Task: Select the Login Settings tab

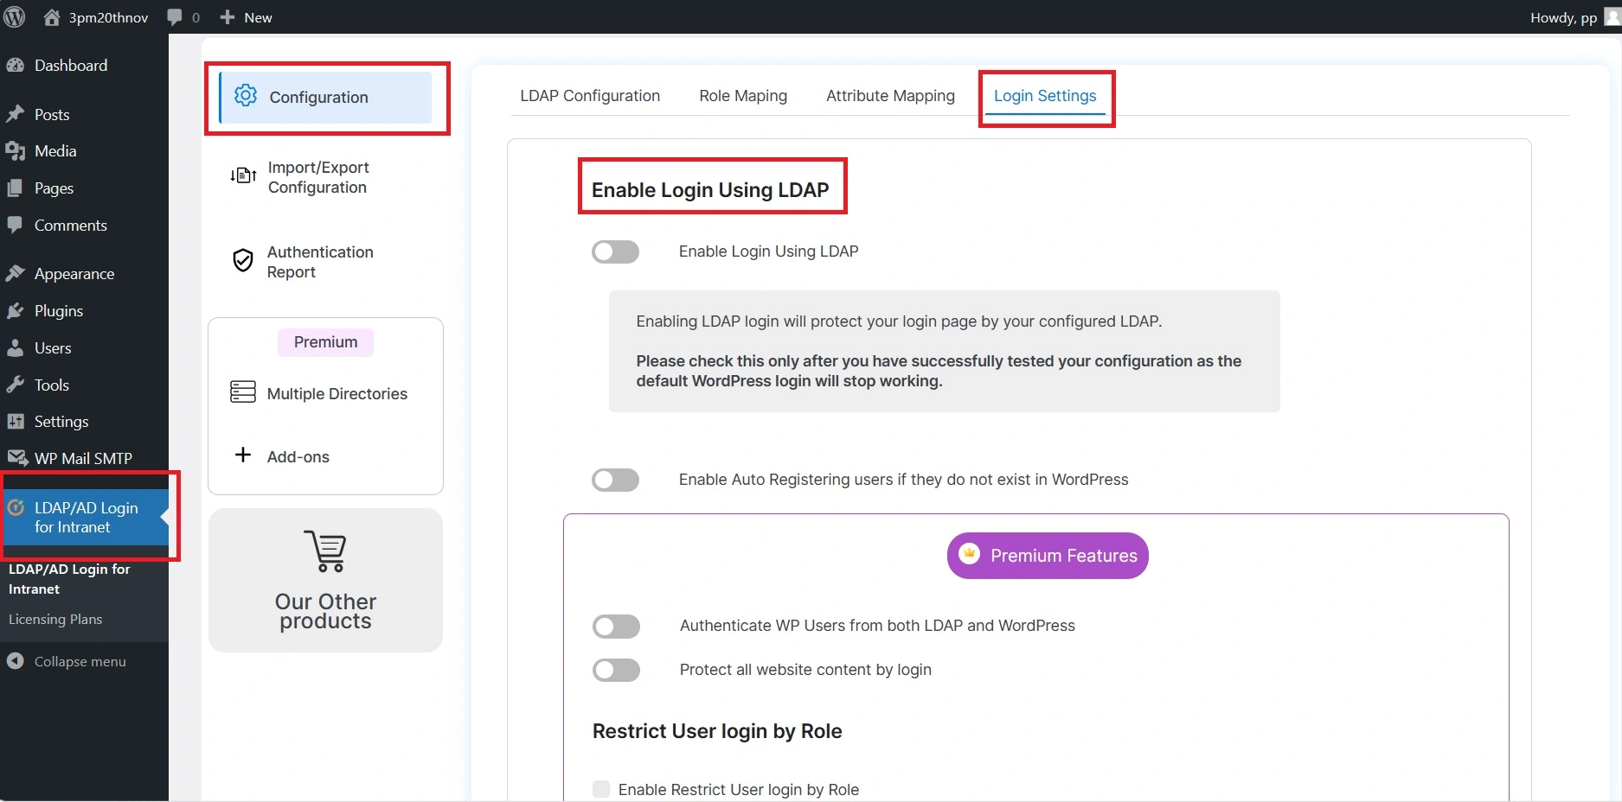Action: [1045, 96]
